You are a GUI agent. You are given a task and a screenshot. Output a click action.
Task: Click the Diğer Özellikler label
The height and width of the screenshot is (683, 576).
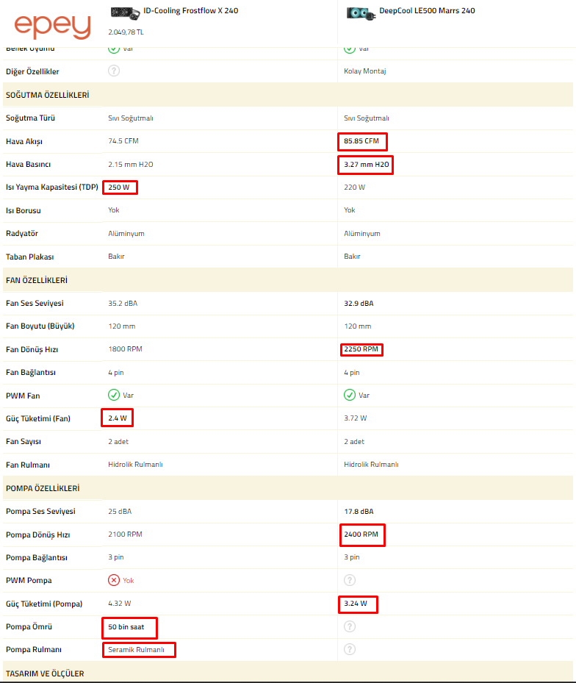32,71
